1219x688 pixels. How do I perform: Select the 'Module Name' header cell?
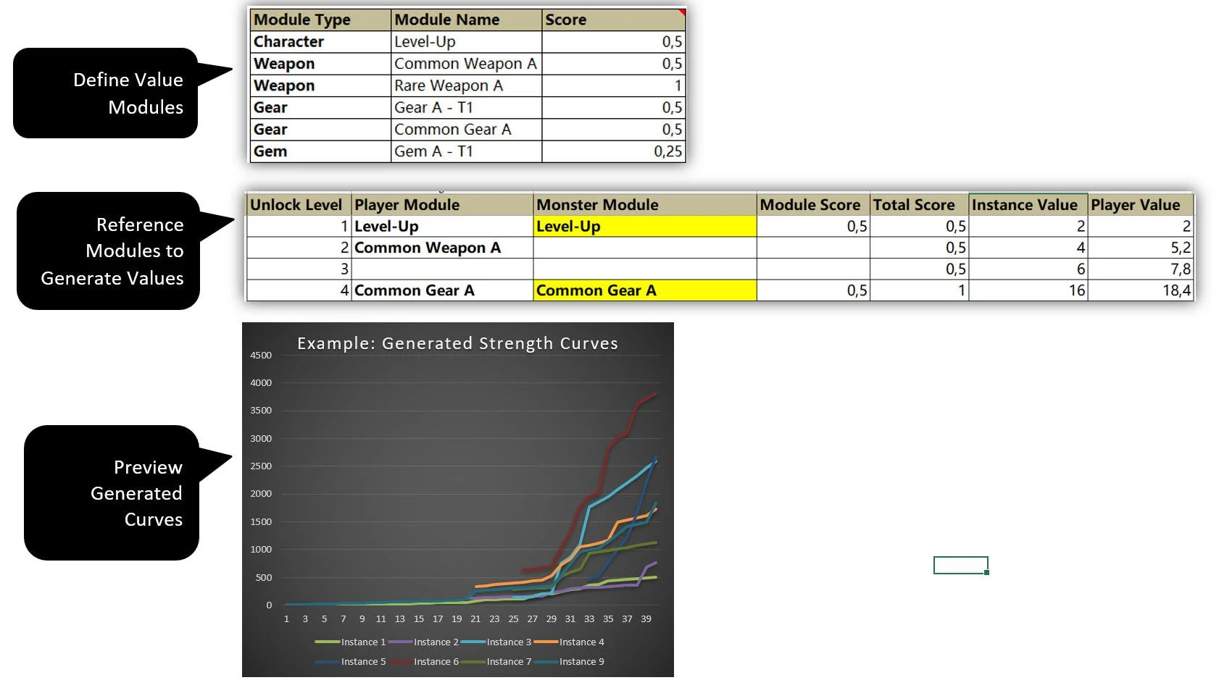[x=467, y=20]
